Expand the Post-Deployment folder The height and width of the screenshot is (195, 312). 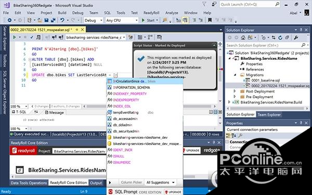235,92
